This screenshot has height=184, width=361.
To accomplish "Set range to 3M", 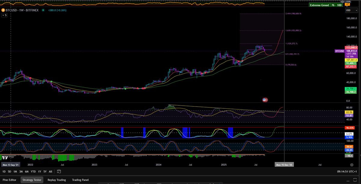I will 21,171.
